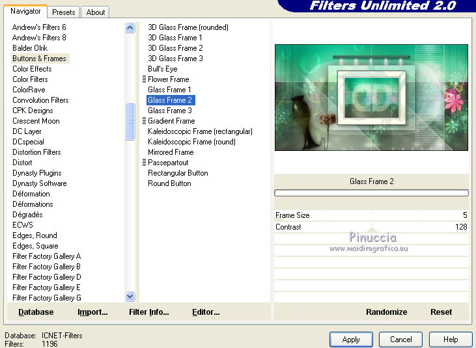Click the Import... button
The width and height of the screenshot is (476, 348).
click(x=92, y=312)
